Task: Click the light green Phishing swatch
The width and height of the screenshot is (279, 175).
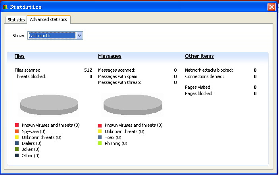Action: pyautogui.click(x=100, y=143)
